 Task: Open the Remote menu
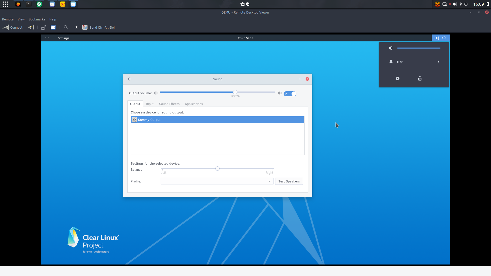(8, 19)
